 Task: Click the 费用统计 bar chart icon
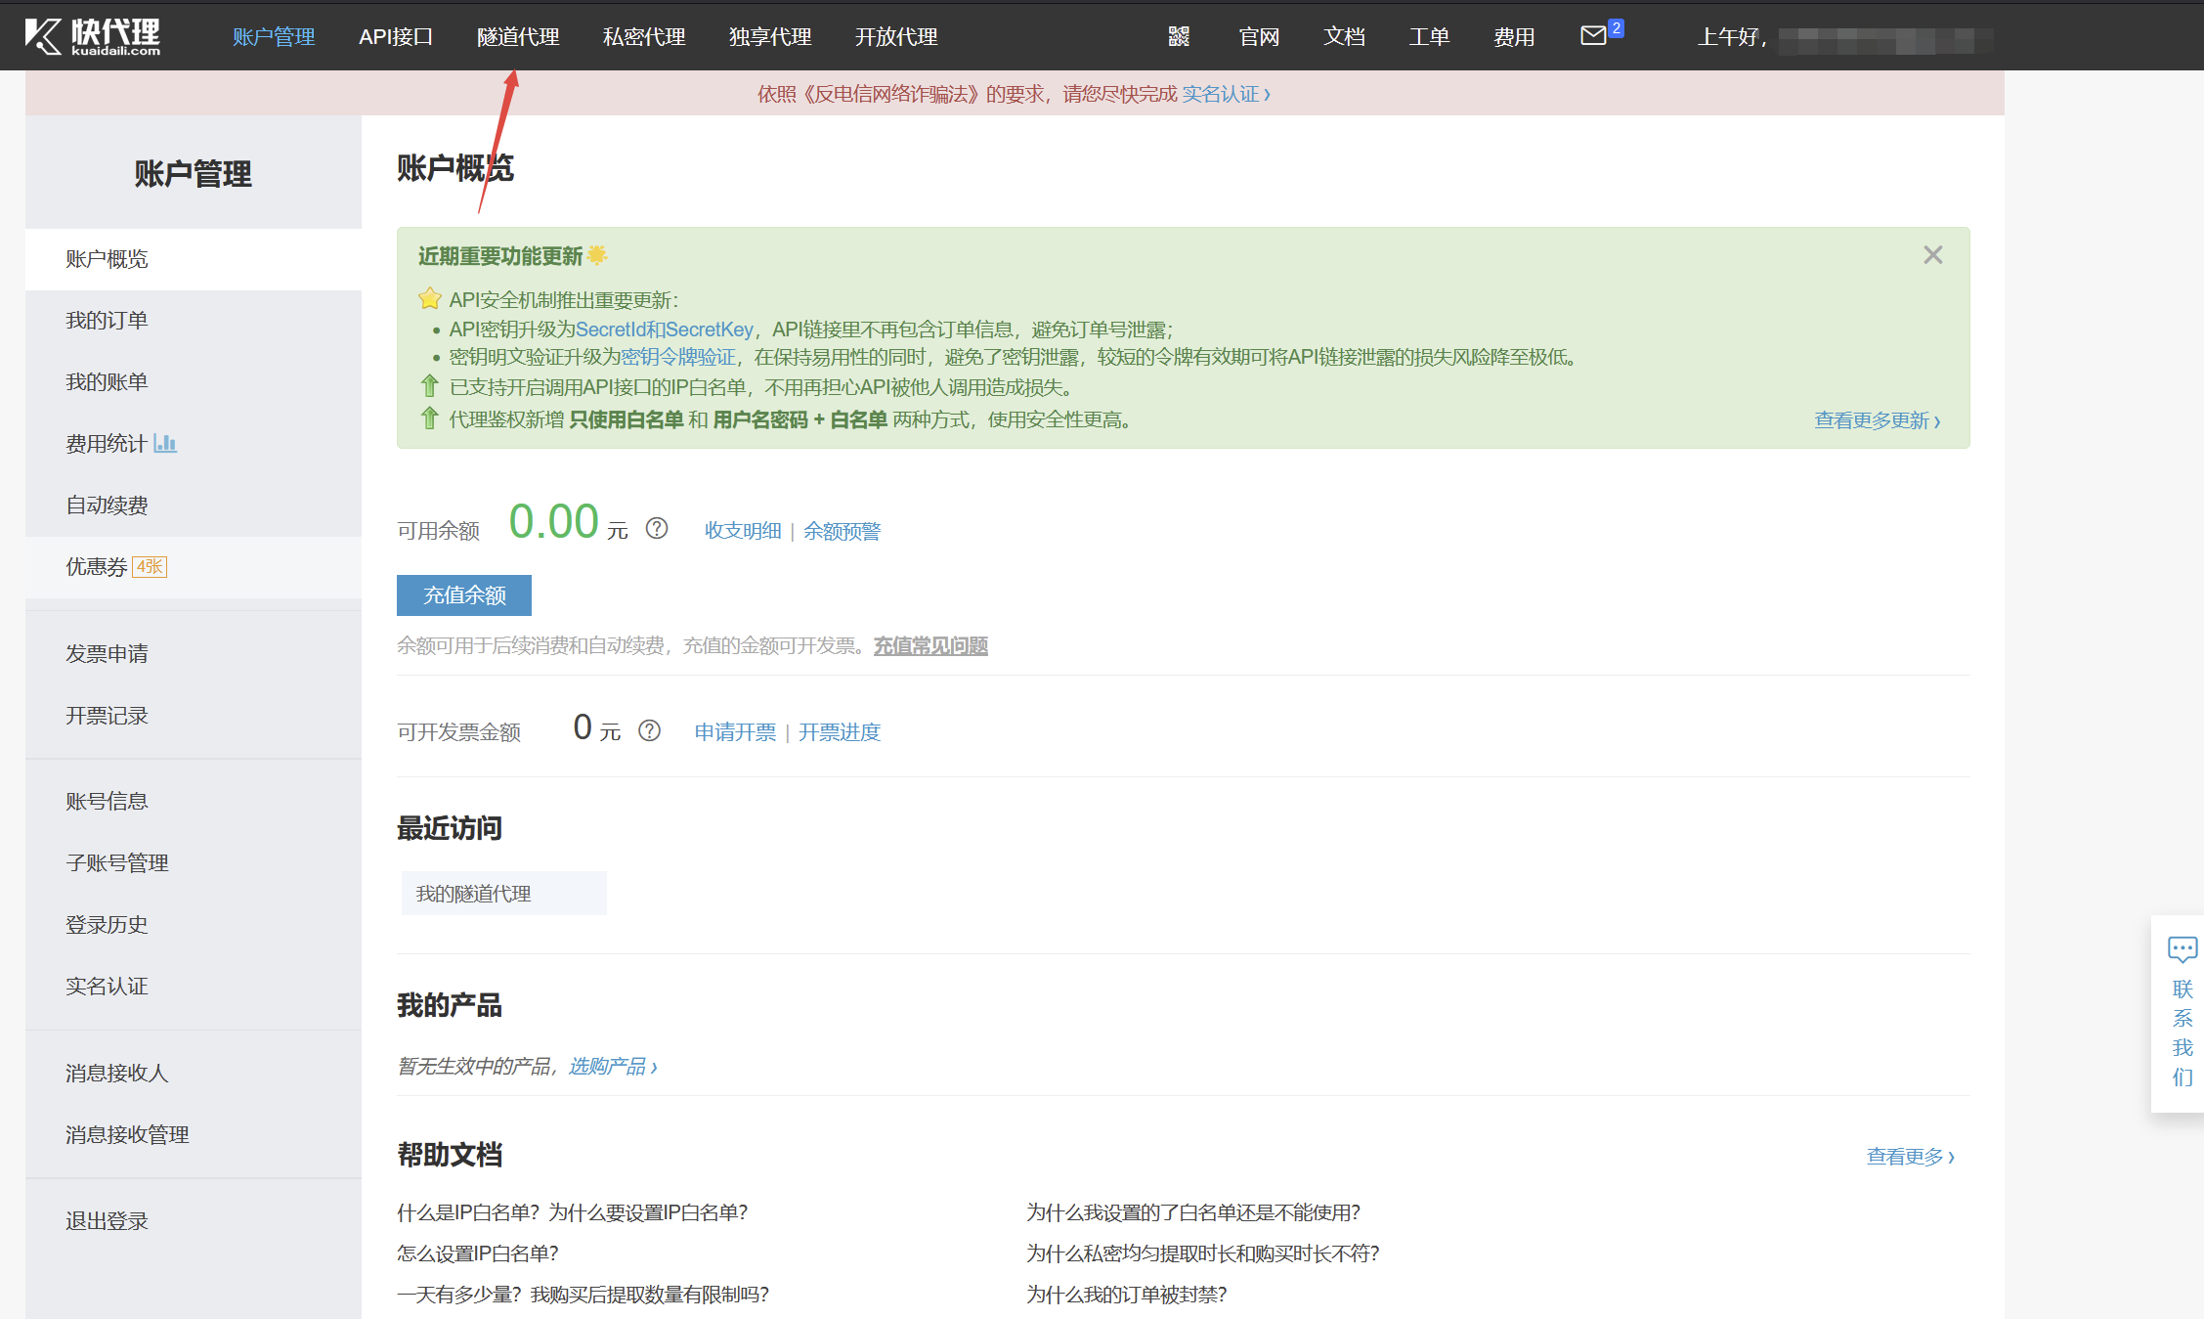[x=165, y=443]
